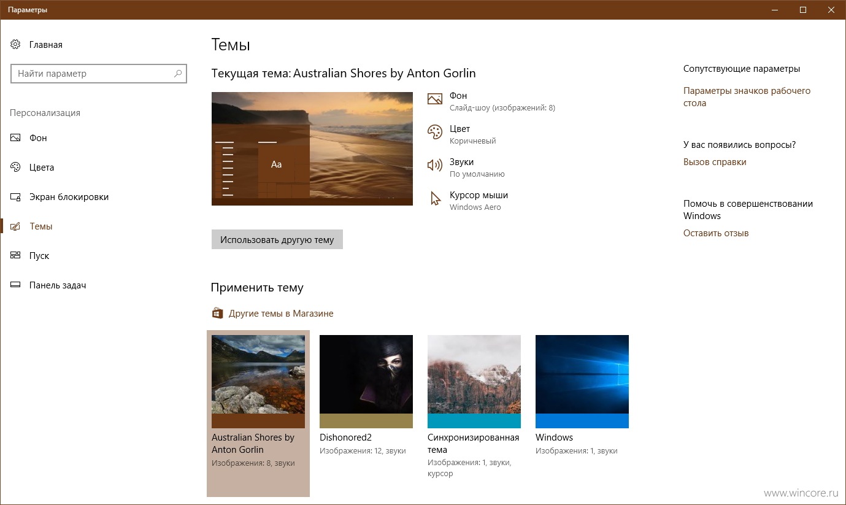Click the olive color bar under Dishonored2
The height and width of the screenshot is (505, 846).
point(366,421)
